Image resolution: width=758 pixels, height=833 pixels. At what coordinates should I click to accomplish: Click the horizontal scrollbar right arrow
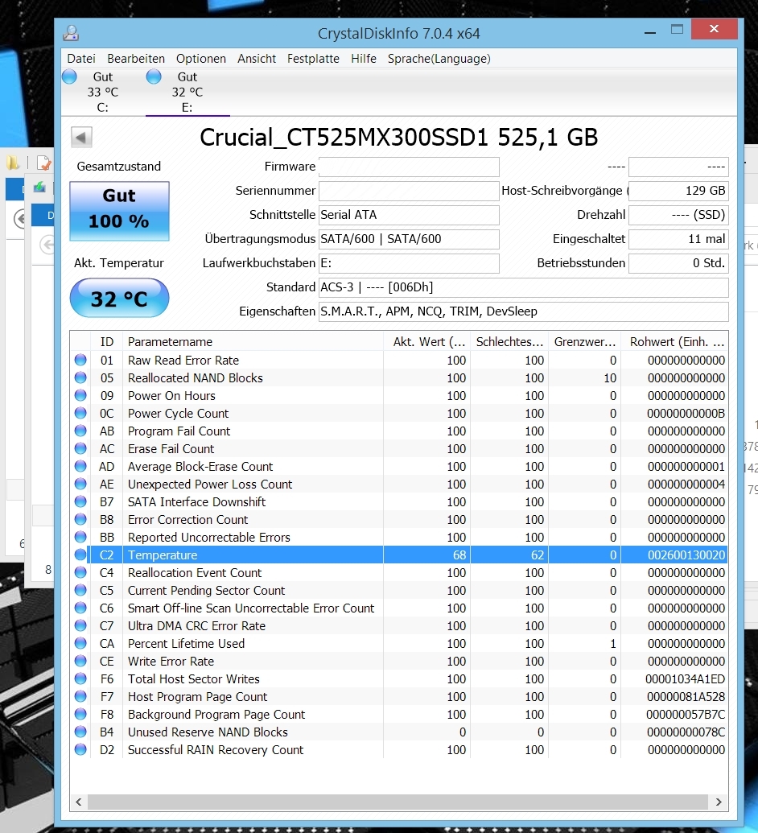click(x=719, y=802)
